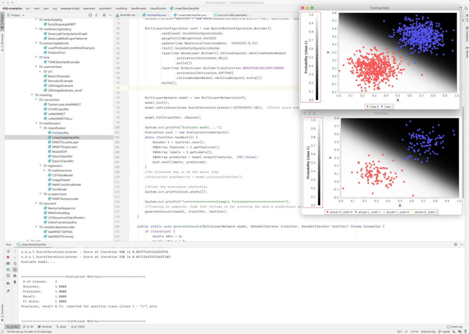The height and width of the screenshot is (334, 470).
Task: Switch to README.md editor tab
Action: click(x=128, y=15)
